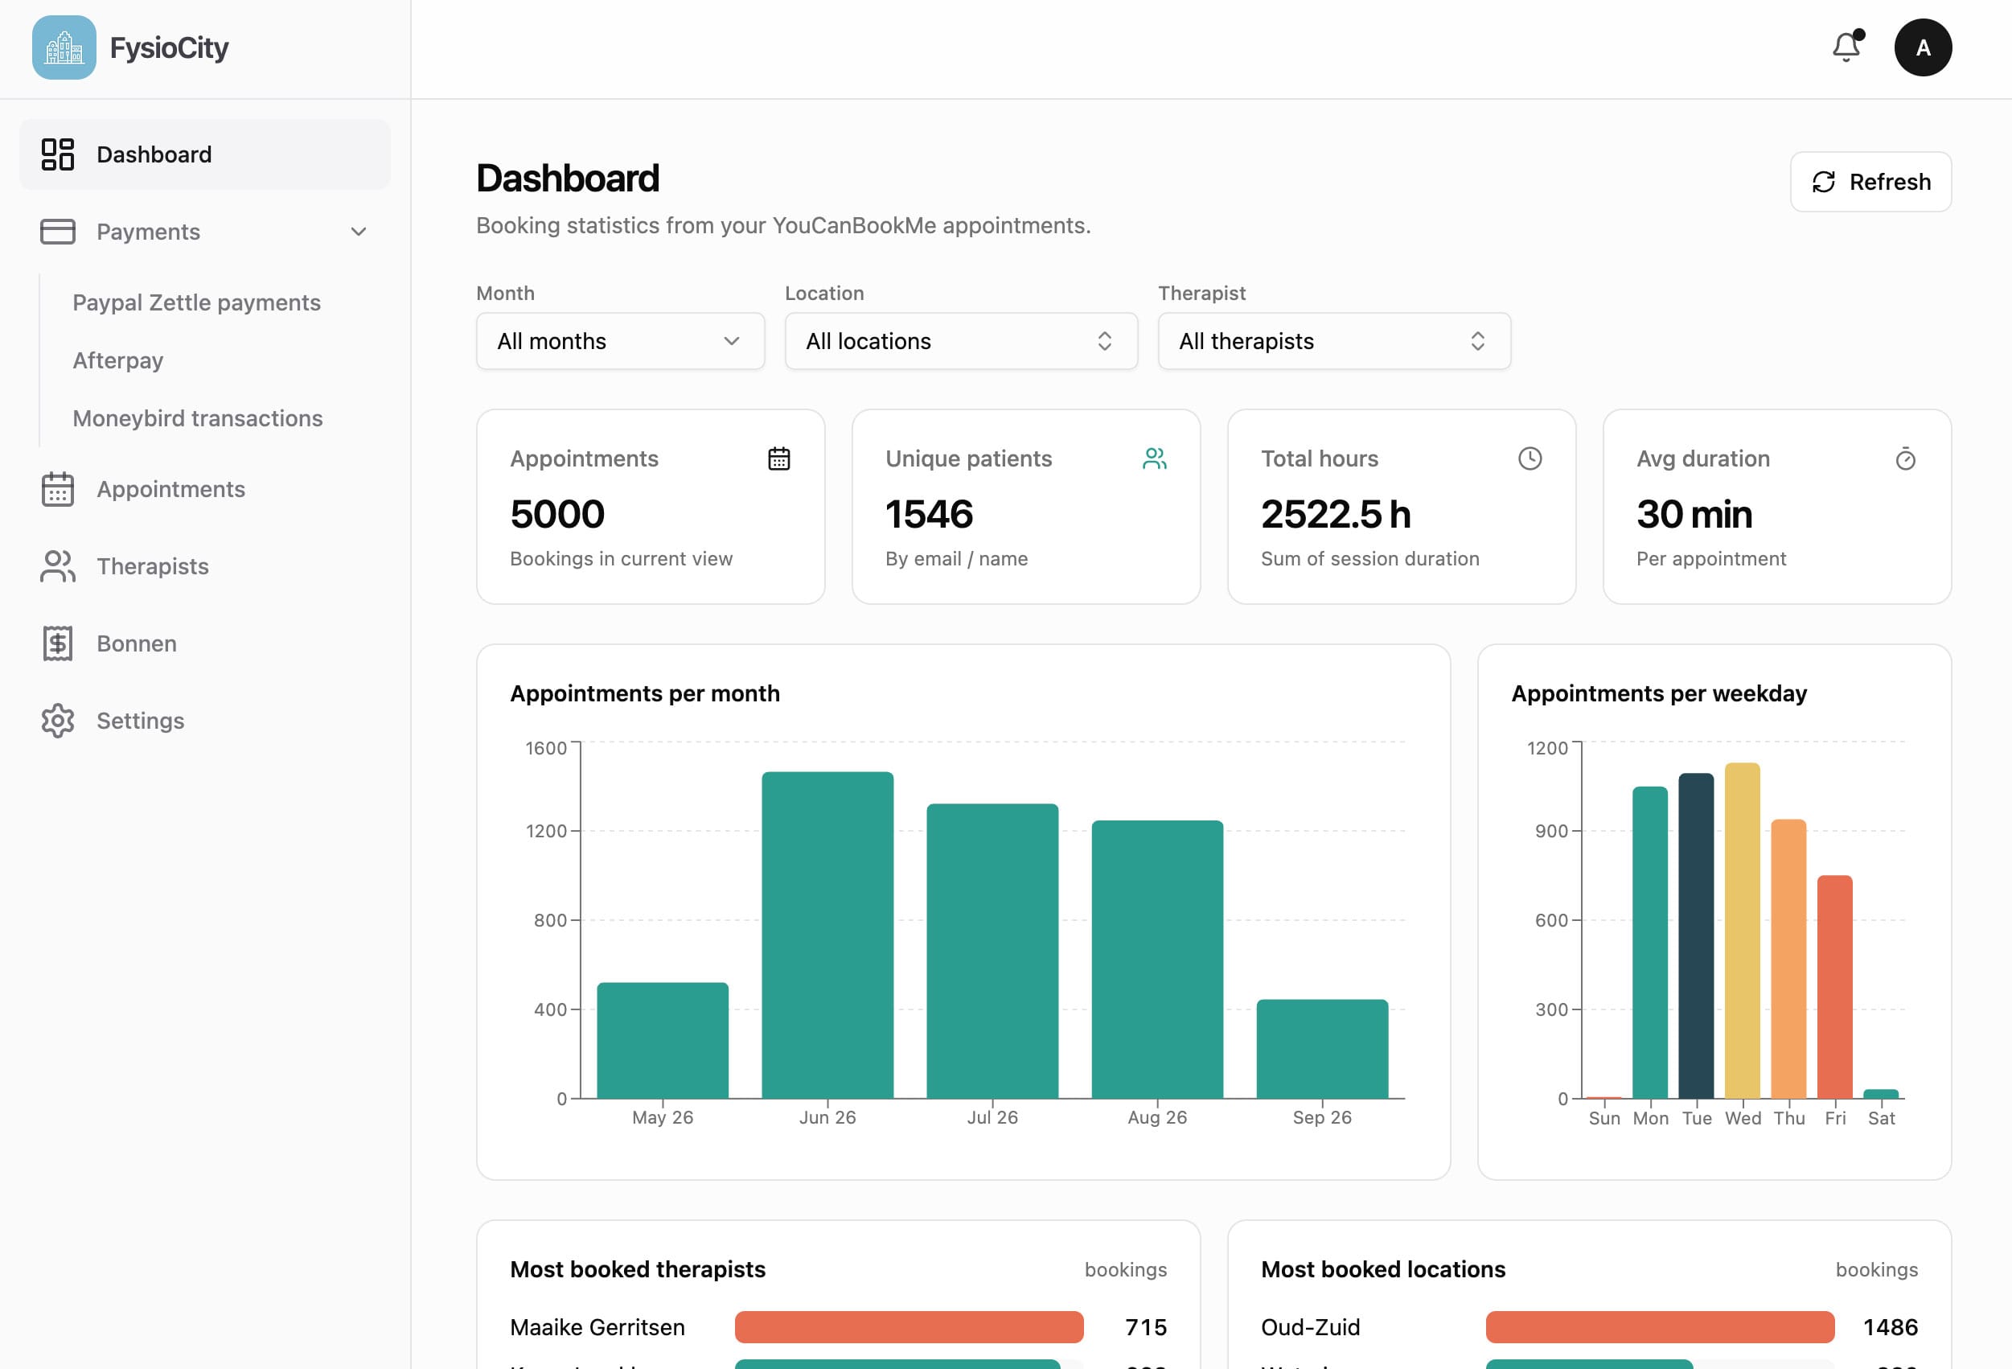Click the May 26 bar in monthly chart
This screenshot has height=1369, width=2012.
(x=663, y=1040)
